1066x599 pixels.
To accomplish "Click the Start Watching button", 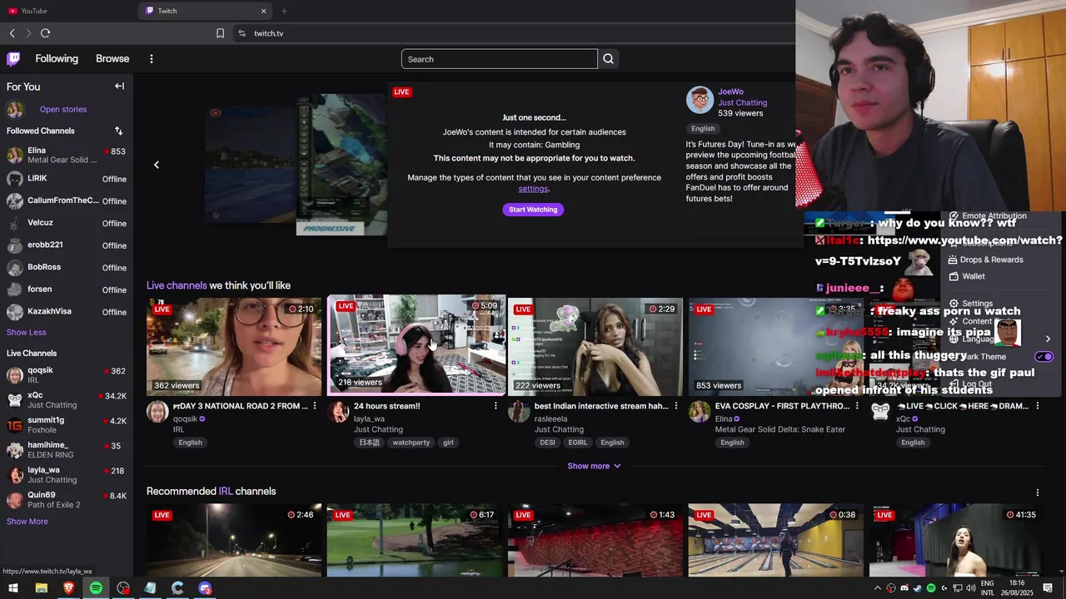I will [x=533, y=210].
